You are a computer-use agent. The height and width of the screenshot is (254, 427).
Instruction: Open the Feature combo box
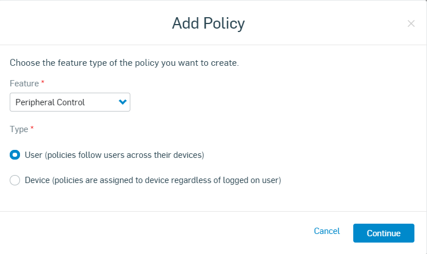[x=70, y=102]
